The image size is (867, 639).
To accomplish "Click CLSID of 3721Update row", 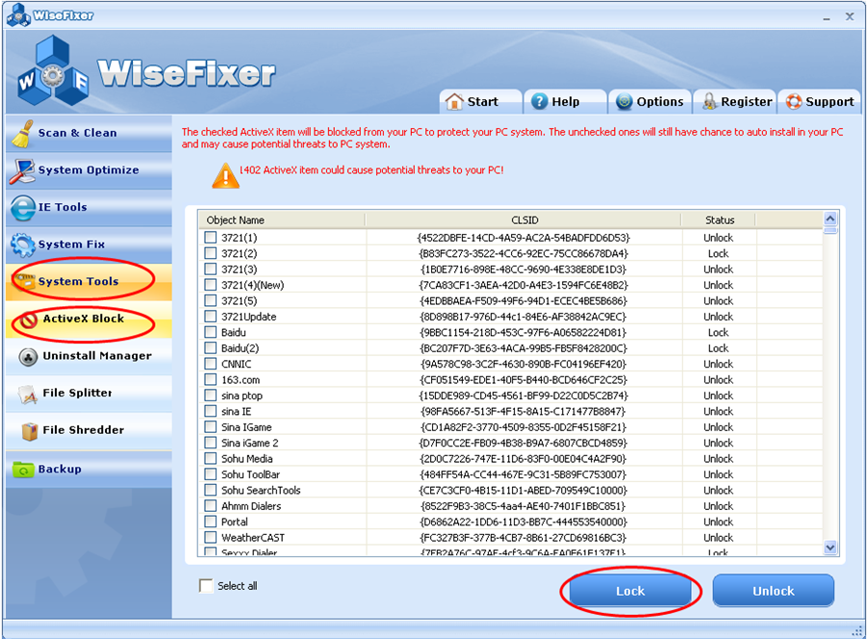I will [x=523, y=317].
